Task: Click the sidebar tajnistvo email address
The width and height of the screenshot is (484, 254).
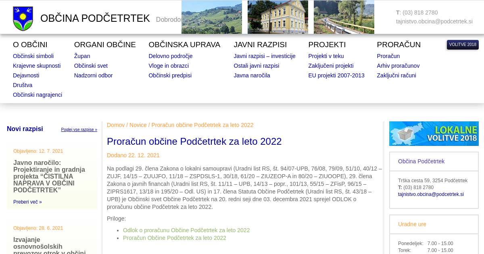Action: [431, 194]
